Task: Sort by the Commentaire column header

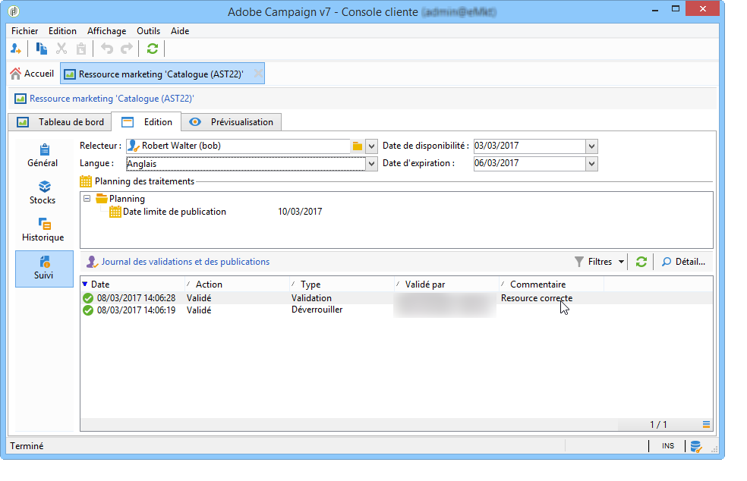Action: pos(552,285)
